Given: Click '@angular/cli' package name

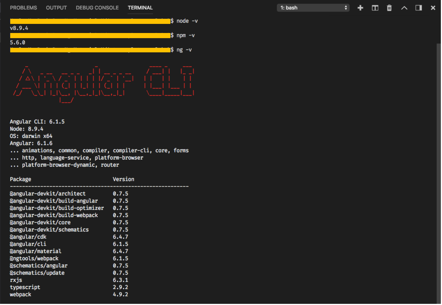Looking at the screenshot, I should pos(28,244).
